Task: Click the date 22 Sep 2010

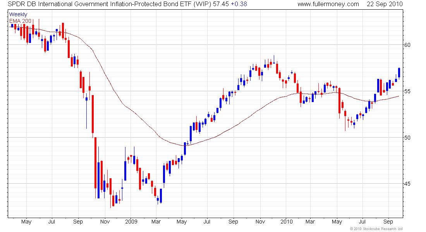Action: coord(385,4)
